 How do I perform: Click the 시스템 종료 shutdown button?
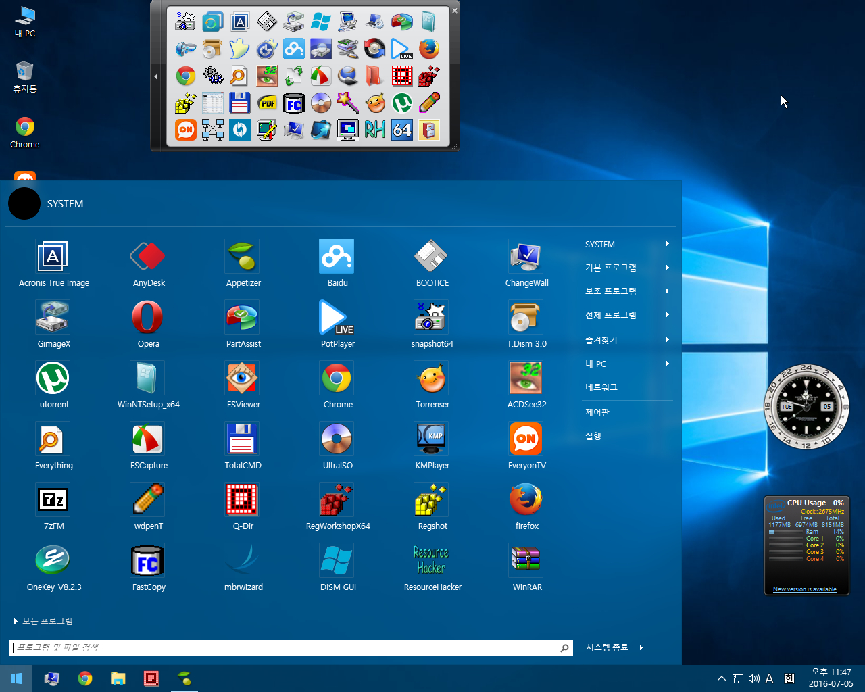[x=607, y=647]
